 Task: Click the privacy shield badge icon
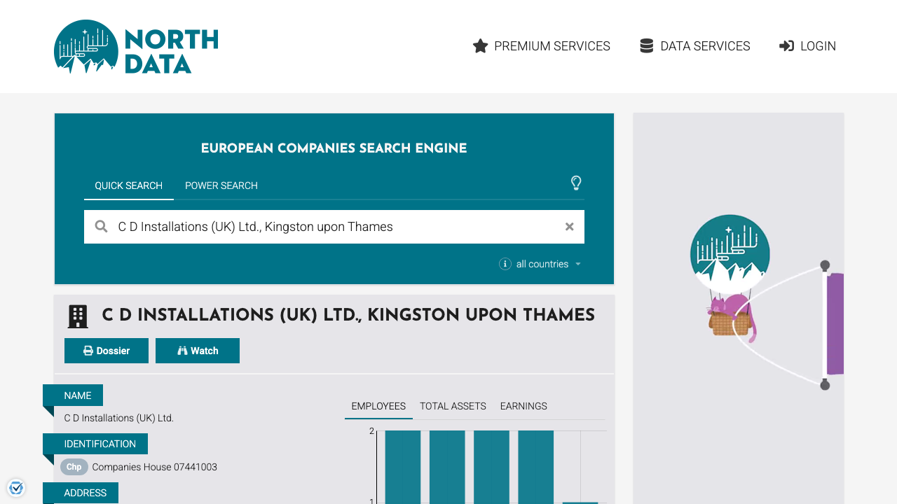(x=16, y=487)
